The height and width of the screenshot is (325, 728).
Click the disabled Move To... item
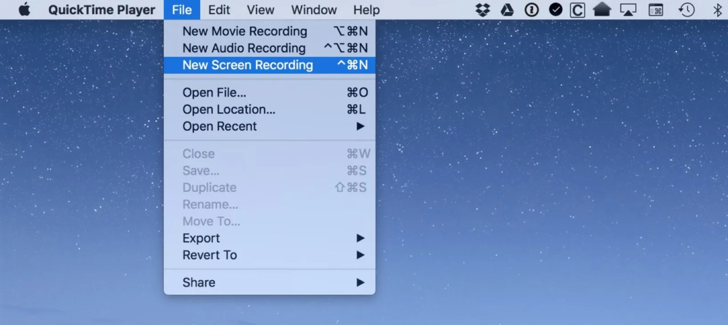click(269, 221)
